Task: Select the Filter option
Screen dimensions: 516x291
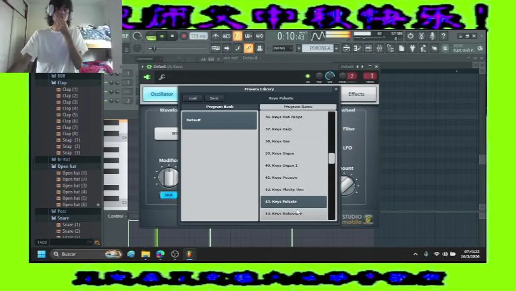Action: (349, 129)
